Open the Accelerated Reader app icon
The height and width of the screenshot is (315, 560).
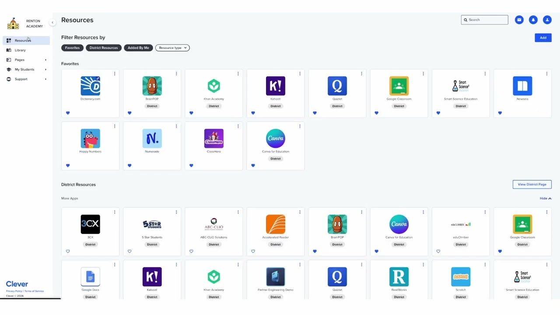(x=275, y=224)
